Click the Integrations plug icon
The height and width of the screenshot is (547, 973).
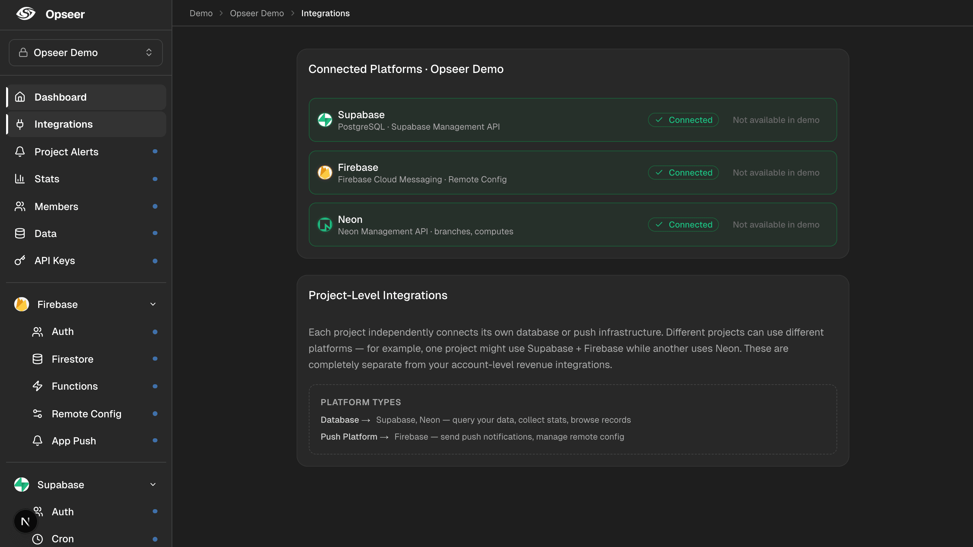pyautogui.click(x=20, y=124)
